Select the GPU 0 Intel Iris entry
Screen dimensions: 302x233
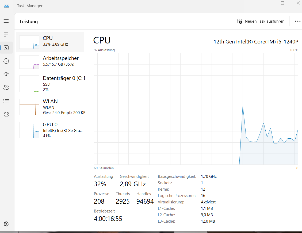click(x=50, y=130)
